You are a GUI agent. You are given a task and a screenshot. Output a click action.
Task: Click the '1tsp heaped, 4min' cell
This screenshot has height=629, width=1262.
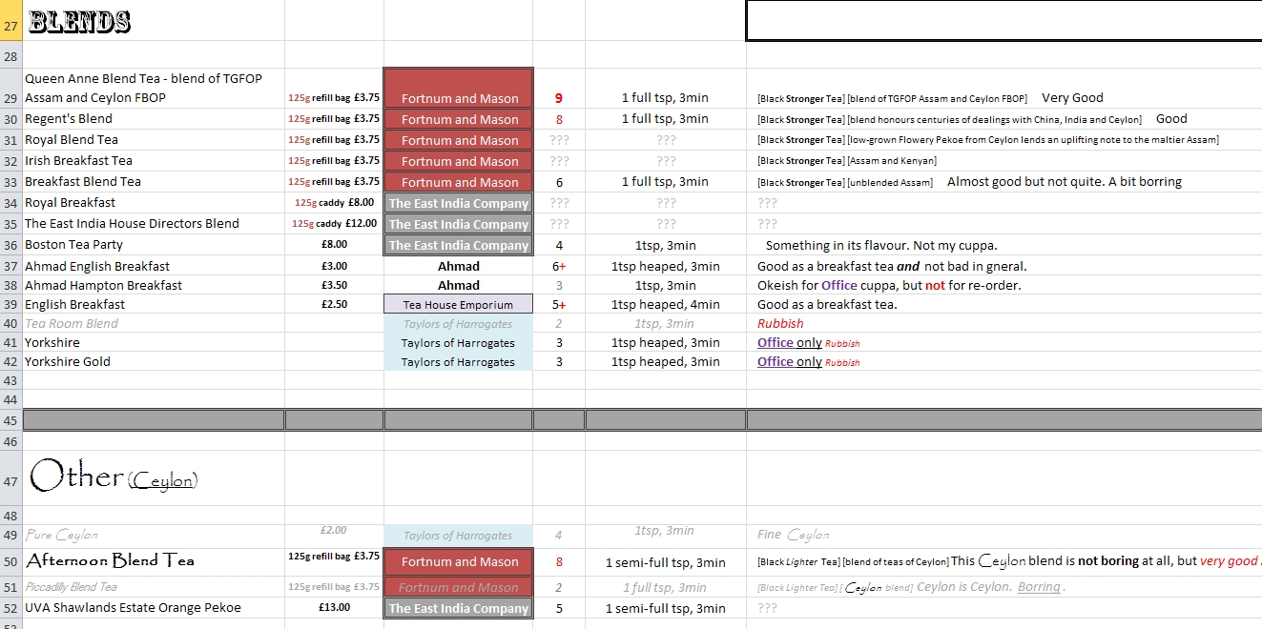pyautogui.click(x=666, y=304)
